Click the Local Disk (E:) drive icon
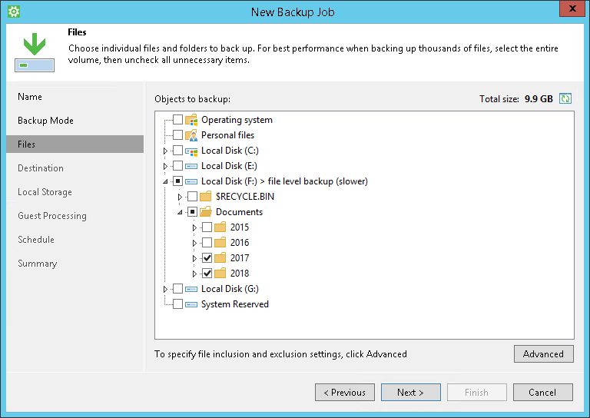The image size is (590, 418). coord(191,166)
